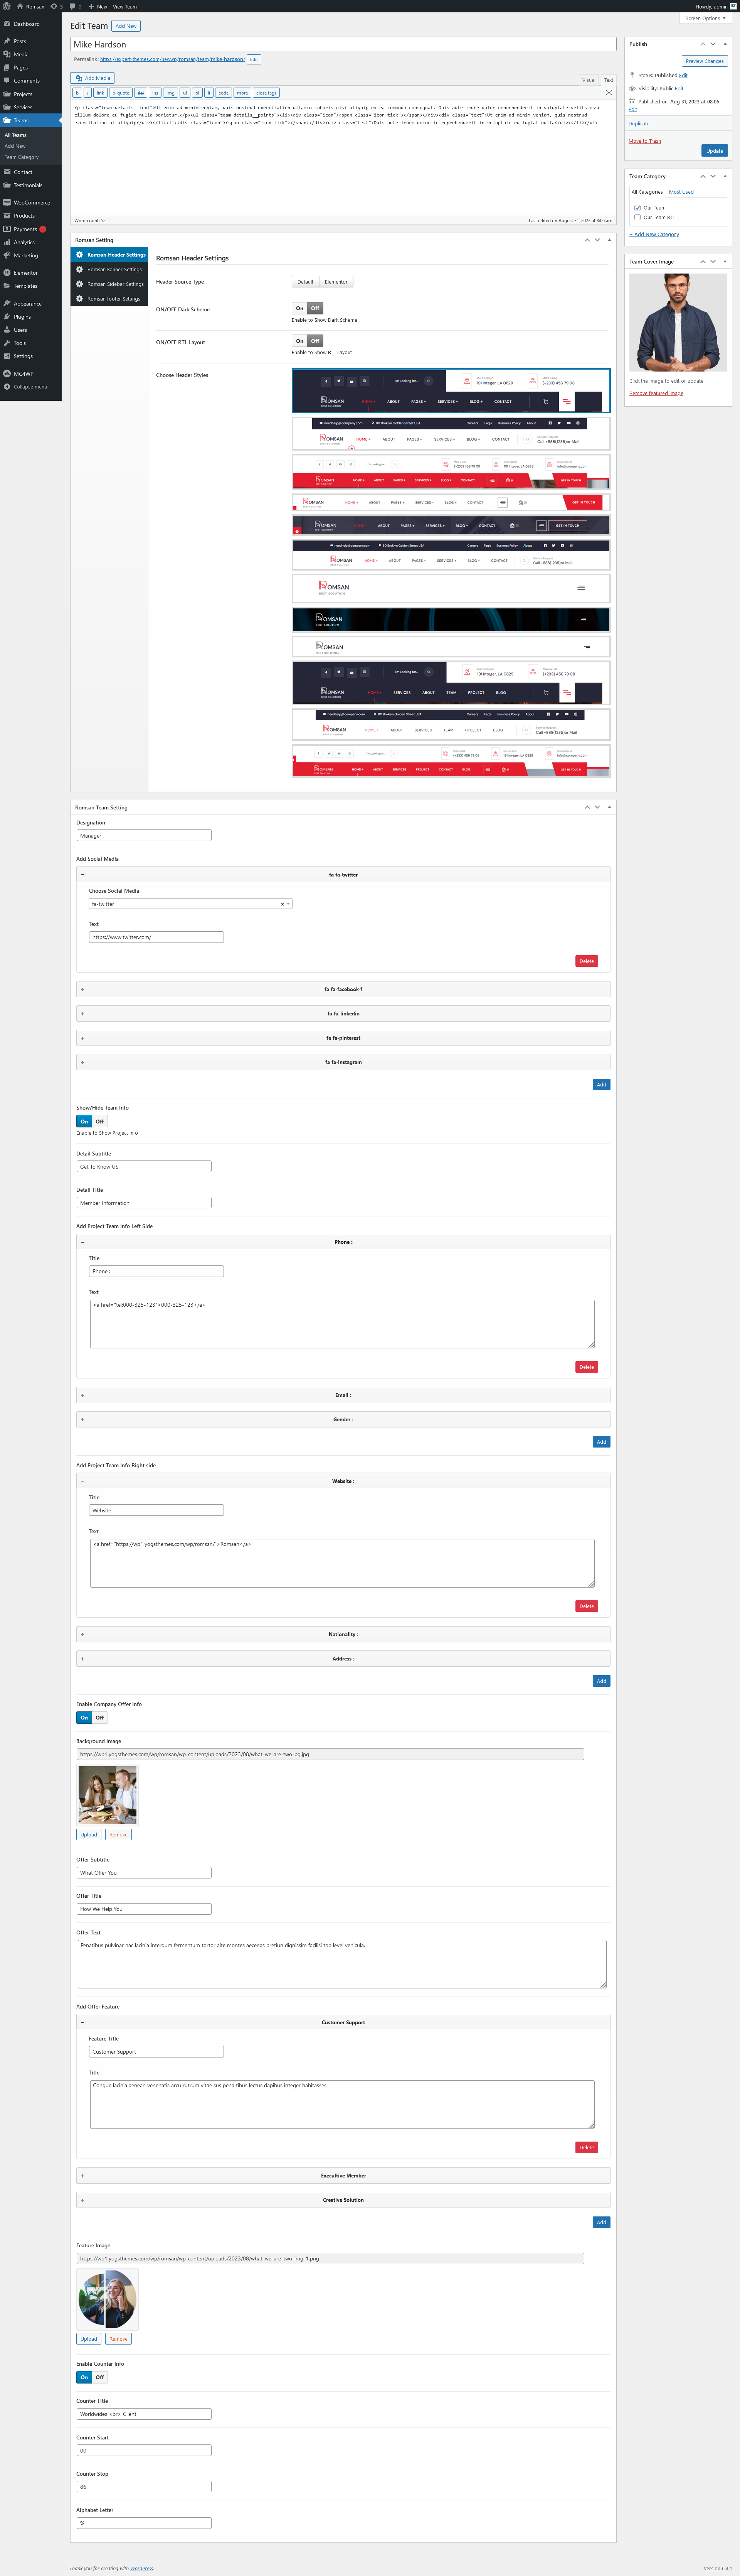Check the Our Team RTL category checkbox

637,217
